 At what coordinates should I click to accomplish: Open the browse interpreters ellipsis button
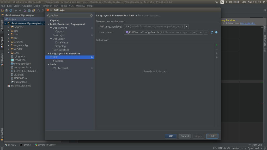[x=206, y=32]
